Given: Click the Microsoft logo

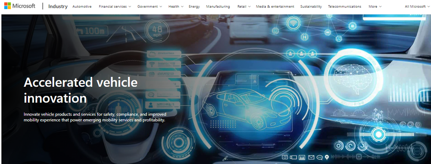Looking at the screenshot, I should coord(20,6).
